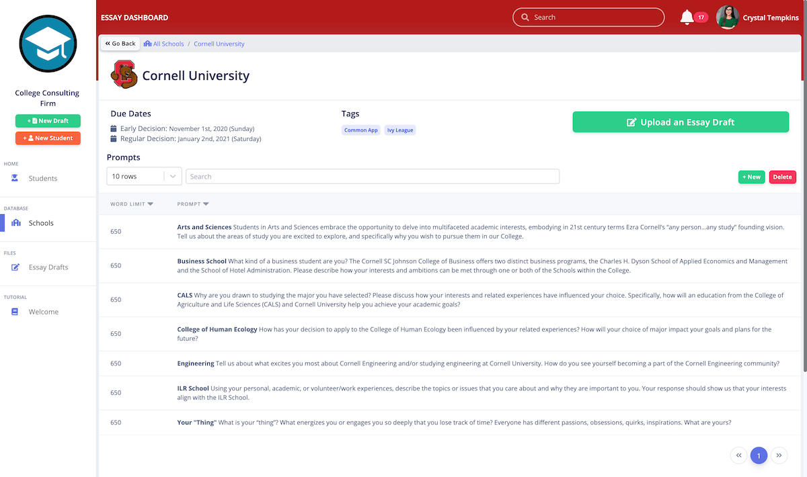Click the New Draft button

point(48,121)
